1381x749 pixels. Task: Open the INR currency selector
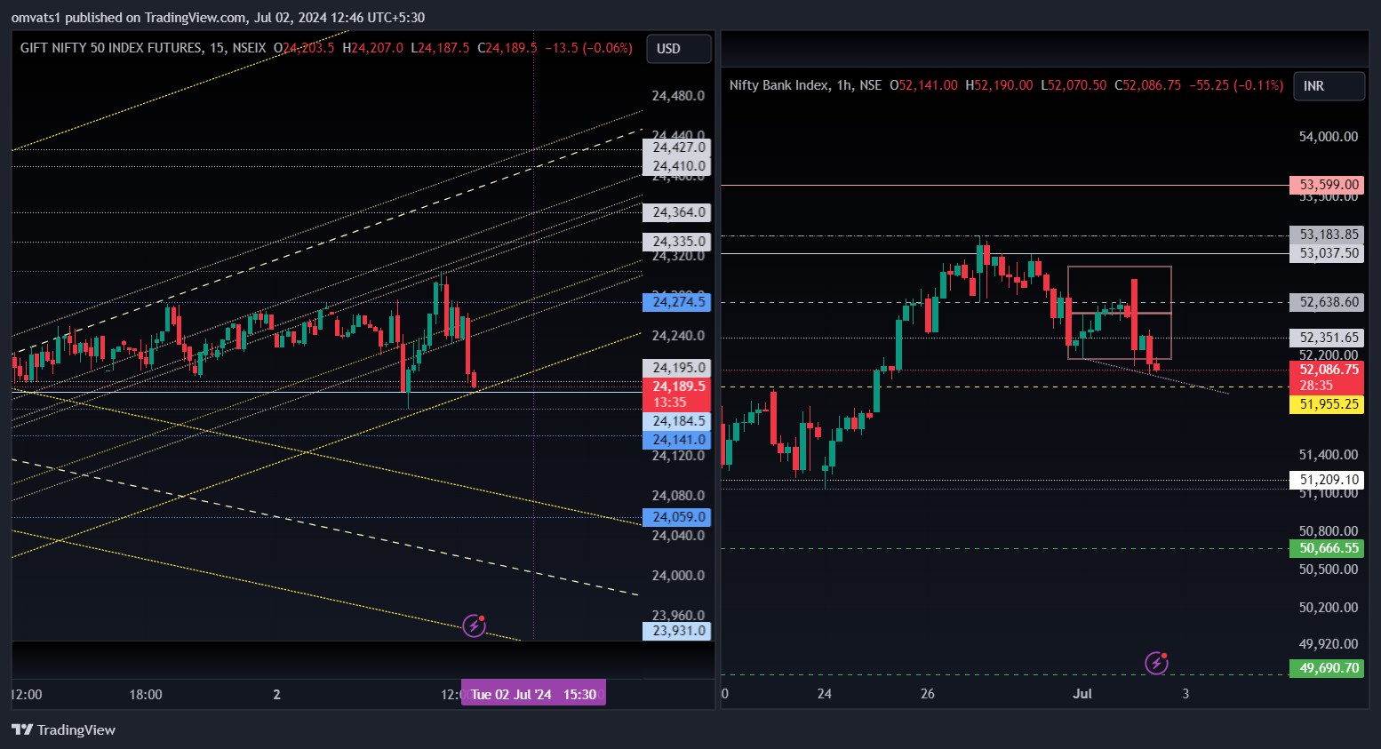click(1329, 86)
